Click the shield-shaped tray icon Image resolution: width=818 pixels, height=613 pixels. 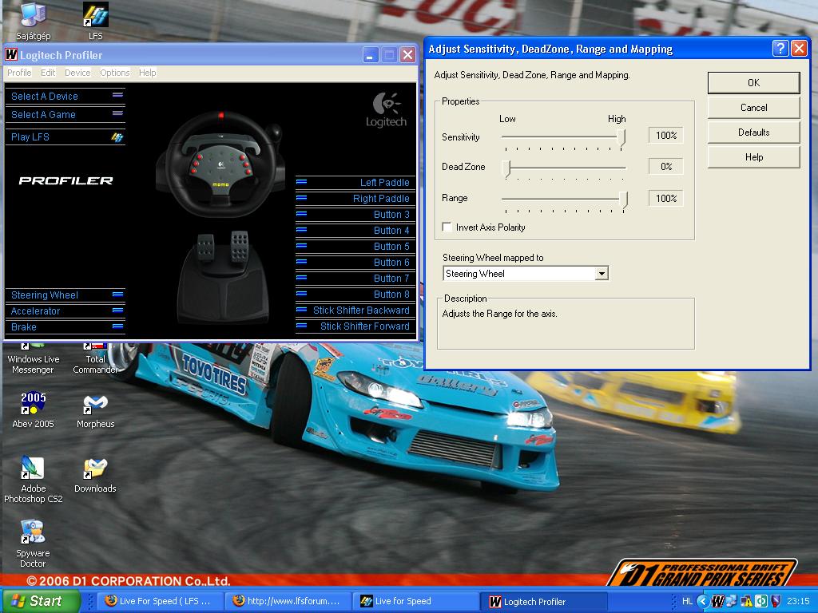(776, 602)
